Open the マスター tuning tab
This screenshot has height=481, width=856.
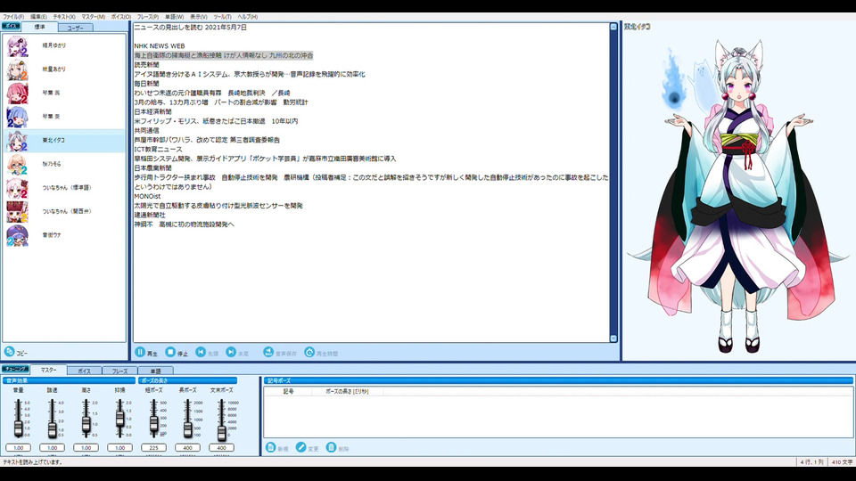(x=48, y=370)
